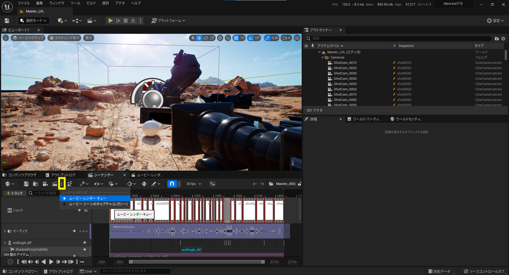Open the camera creation icon in Sequencer toolbar
509x275 pixels.
click(45, 184)
